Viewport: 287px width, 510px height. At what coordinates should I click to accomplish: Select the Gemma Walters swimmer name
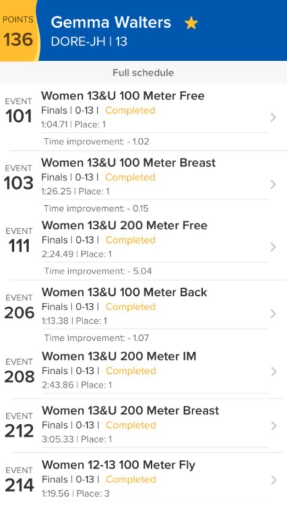click(110, 22)
